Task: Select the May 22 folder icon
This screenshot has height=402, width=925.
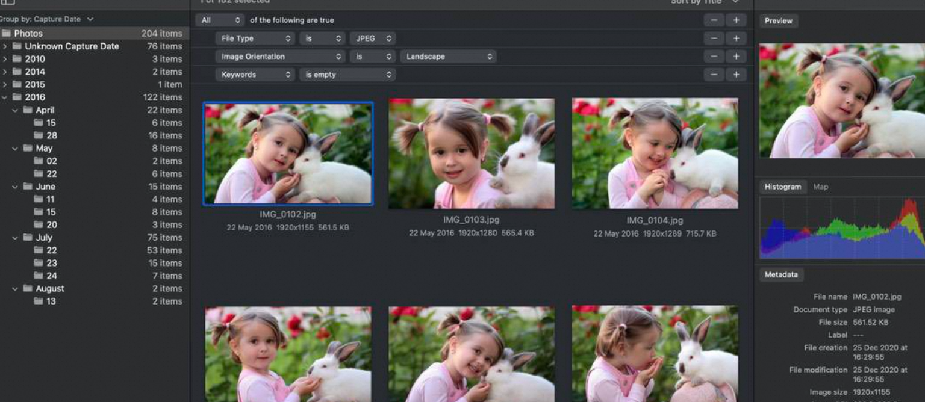Action: click(x=39, y=174)
